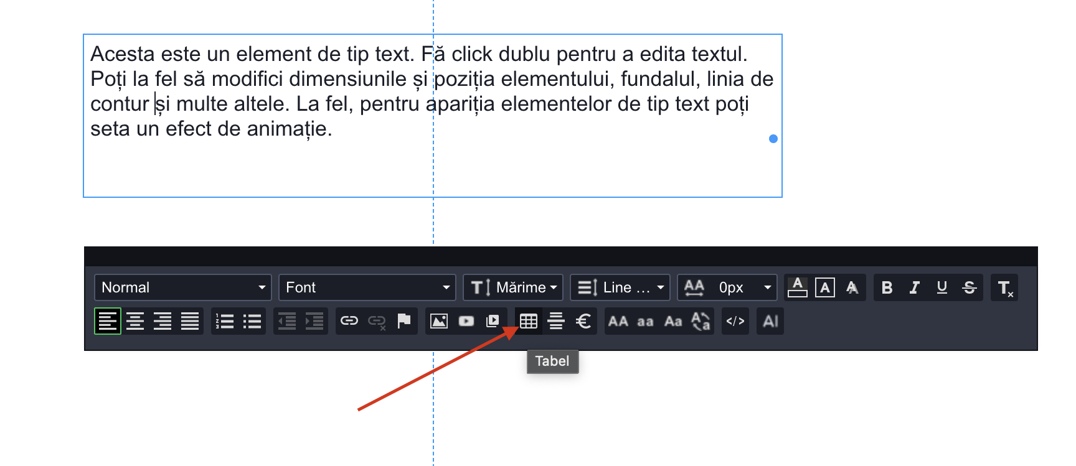The image size is (1076, 466).
Task: Open the text color picker
Action: [x=798, y=288]
